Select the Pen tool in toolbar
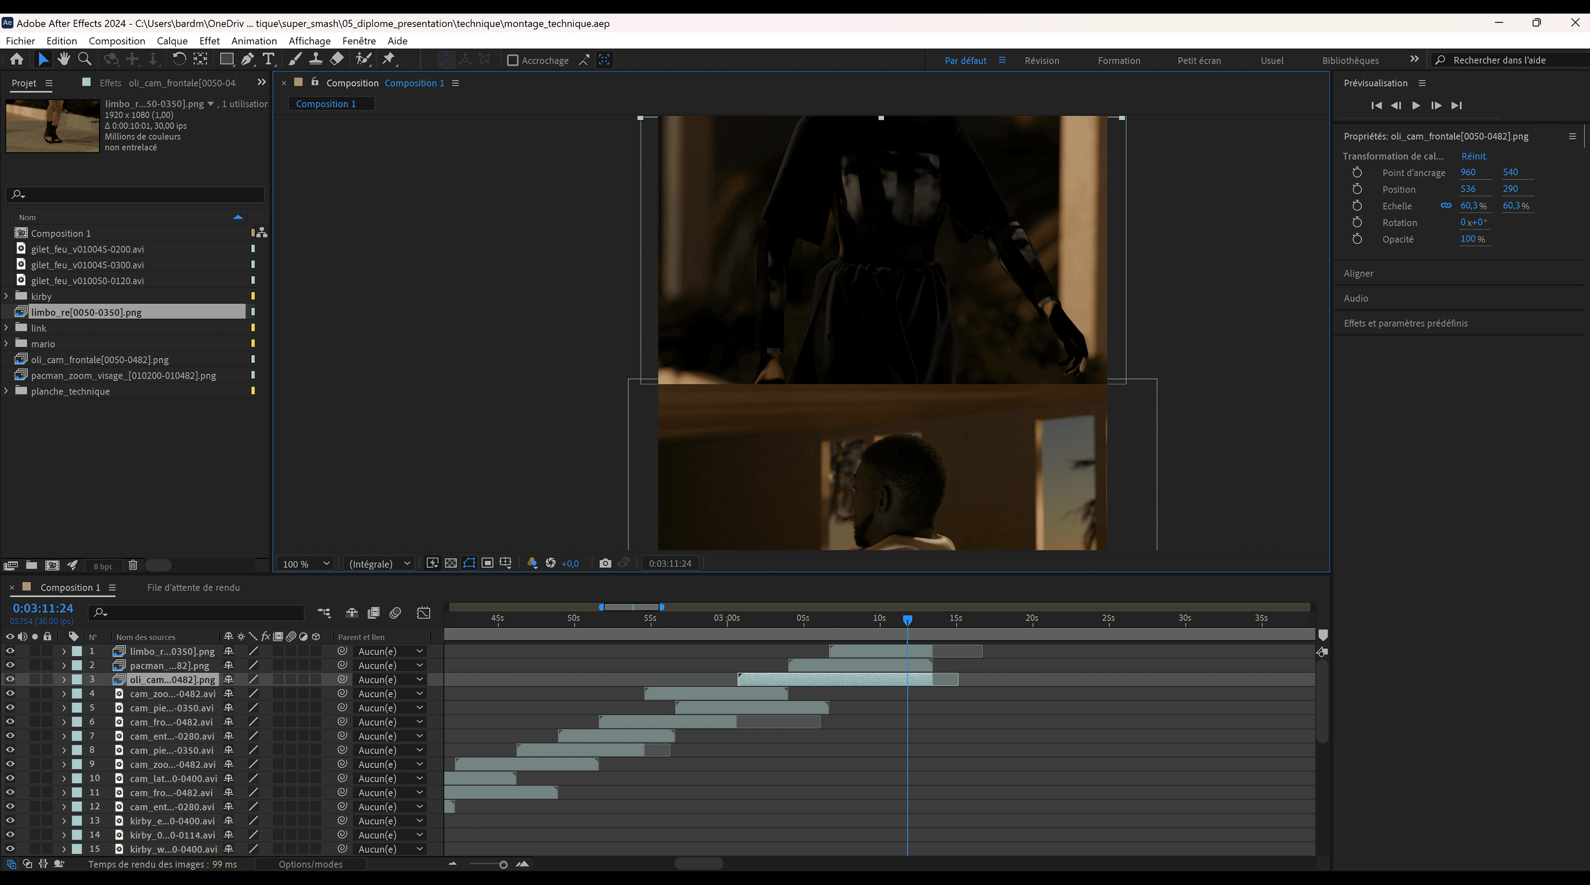This screenshot has width=1590, height=885. (247, 59)
